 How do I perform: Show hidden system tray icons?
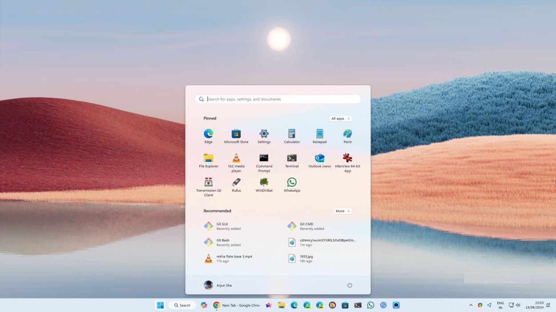470,305
